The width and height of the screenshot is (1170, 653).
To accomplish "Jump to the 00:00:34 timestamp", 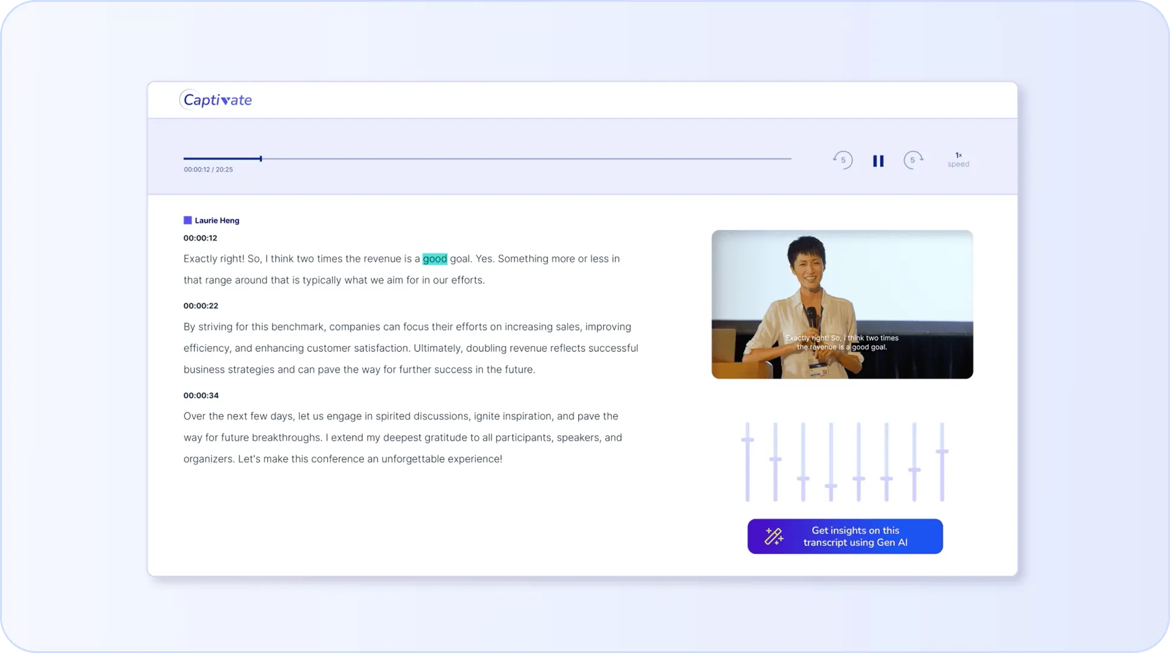I will [x=201, y=395].
